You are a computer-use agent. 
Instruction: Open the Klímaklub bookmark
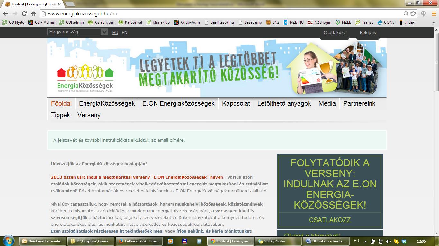(x=158, y=22)
